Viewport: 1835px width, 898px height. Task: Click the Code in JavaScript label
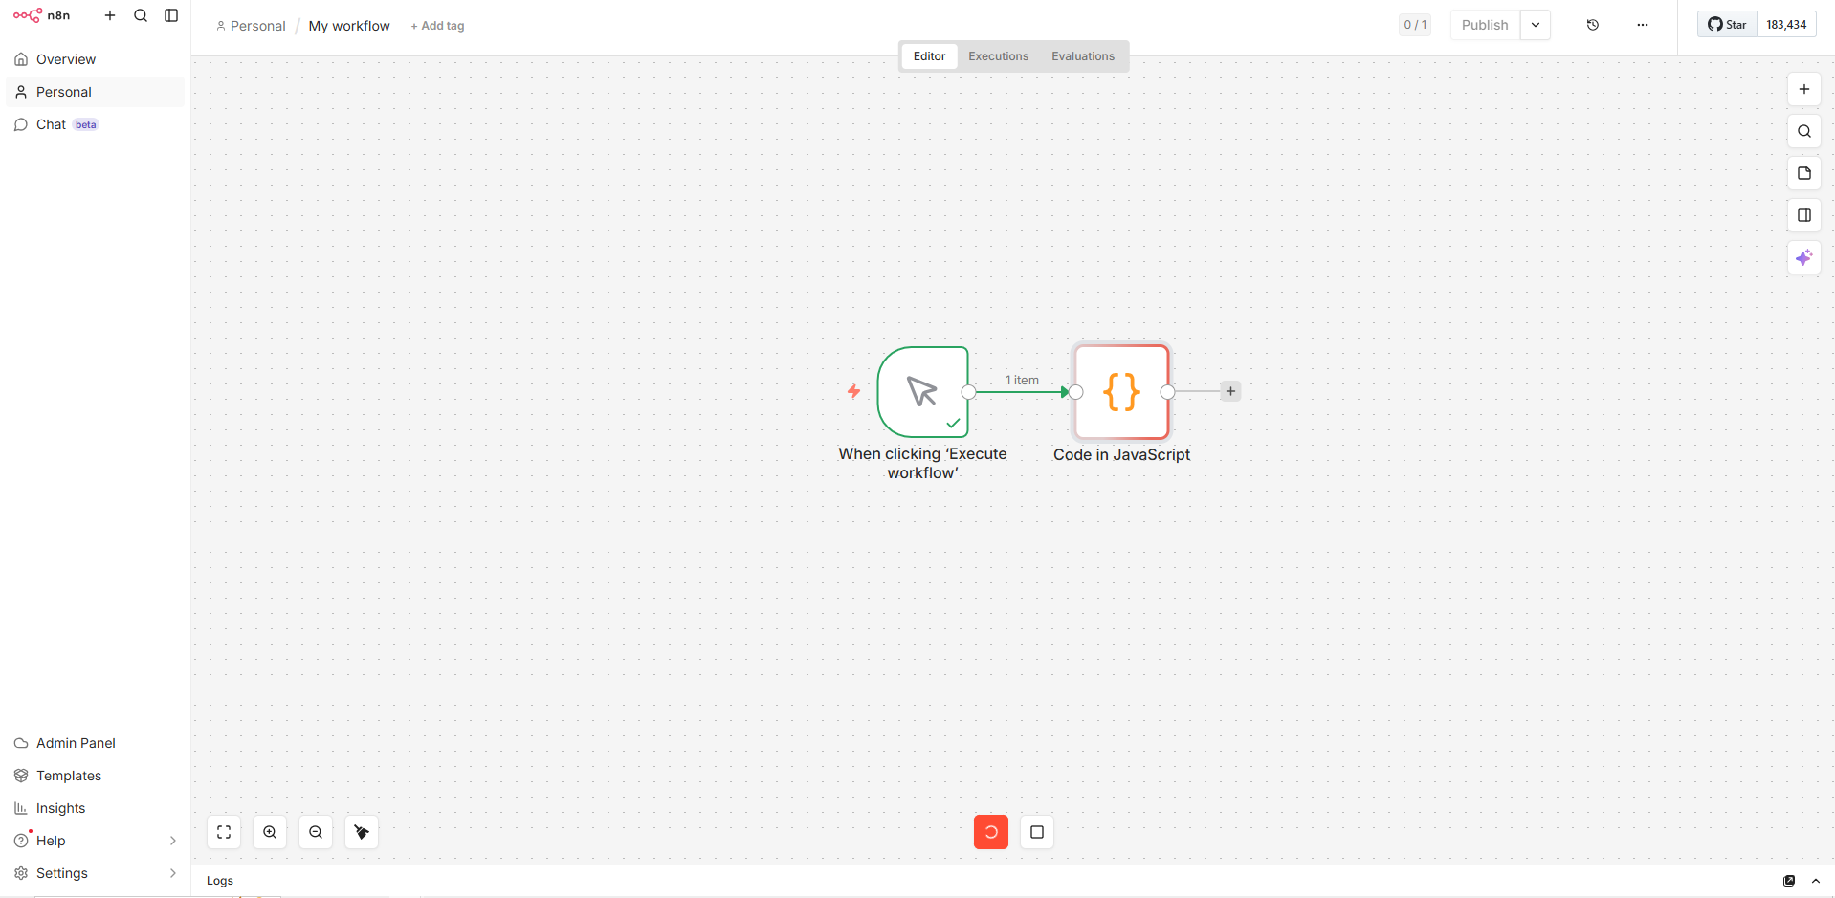coord(1122,455)
